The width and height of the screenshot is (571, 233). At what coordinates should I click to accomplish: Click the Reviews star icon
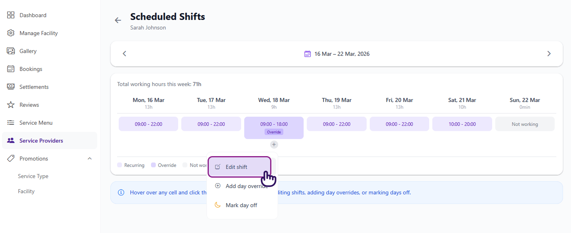point(11,105)
